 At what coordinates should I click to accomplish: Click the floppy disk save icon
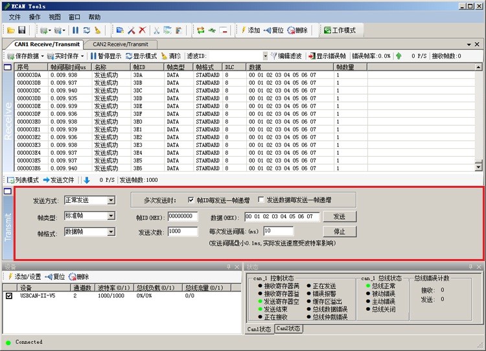(21, 30)
